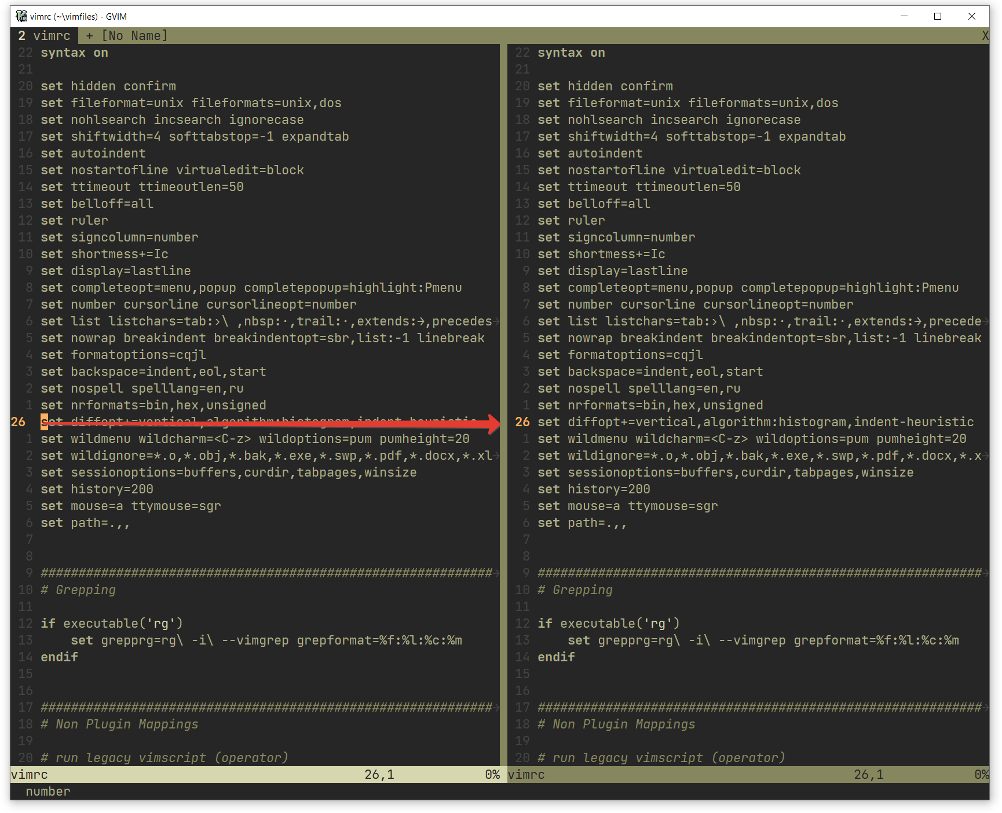Viewport: 1002px width, 813px height.
Task: Switch to the [No Name] tab
Action: [x=127, y=36]
